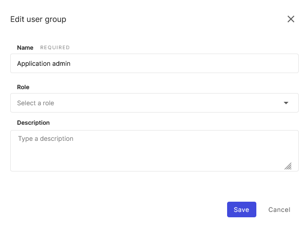This screenshot has width=308, height=228.
Task: Grab the Description box resize handle
Action: point(288,166)
